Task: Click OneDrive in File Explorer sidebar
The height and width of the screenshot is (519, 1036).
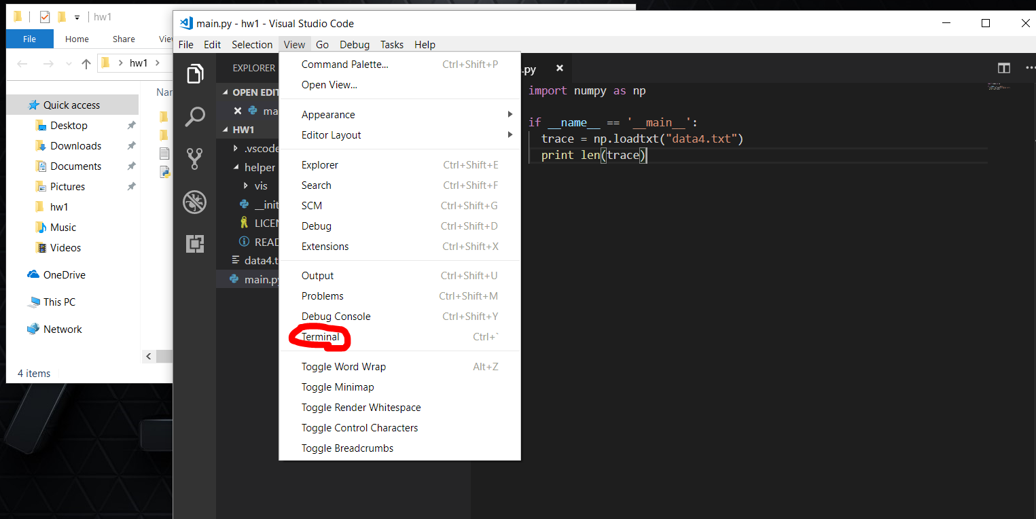Action: point(64,275)
